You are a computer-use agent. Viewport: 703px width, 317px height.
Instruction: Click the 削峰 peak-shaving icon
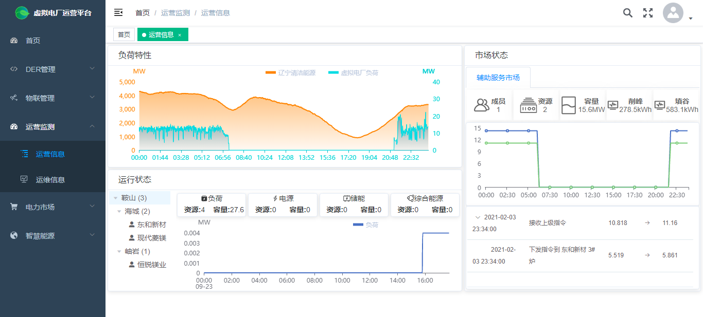(613, 105)
